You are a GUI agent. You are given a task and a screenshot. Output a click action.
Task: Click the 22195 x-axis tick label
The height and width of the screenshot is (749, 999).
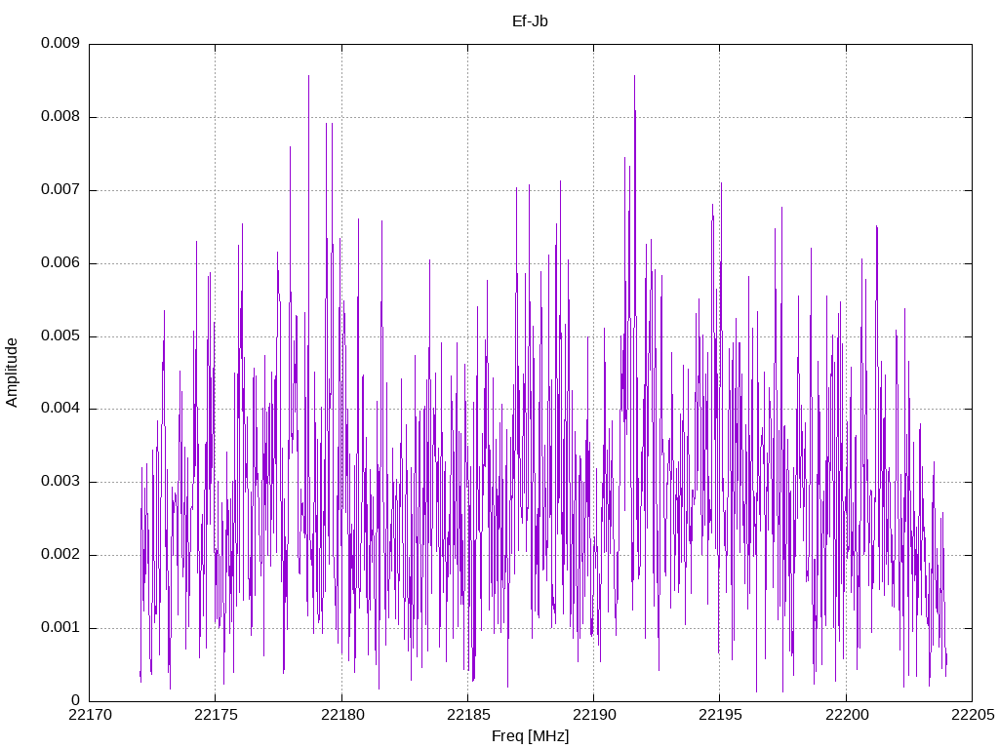click(720, 715)
